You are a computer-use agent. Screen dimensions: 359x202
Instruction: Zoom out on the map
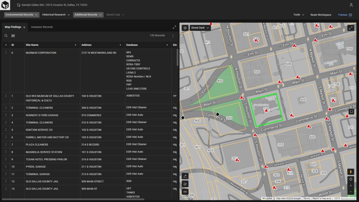pyautogui.click(x=351, y=192)
